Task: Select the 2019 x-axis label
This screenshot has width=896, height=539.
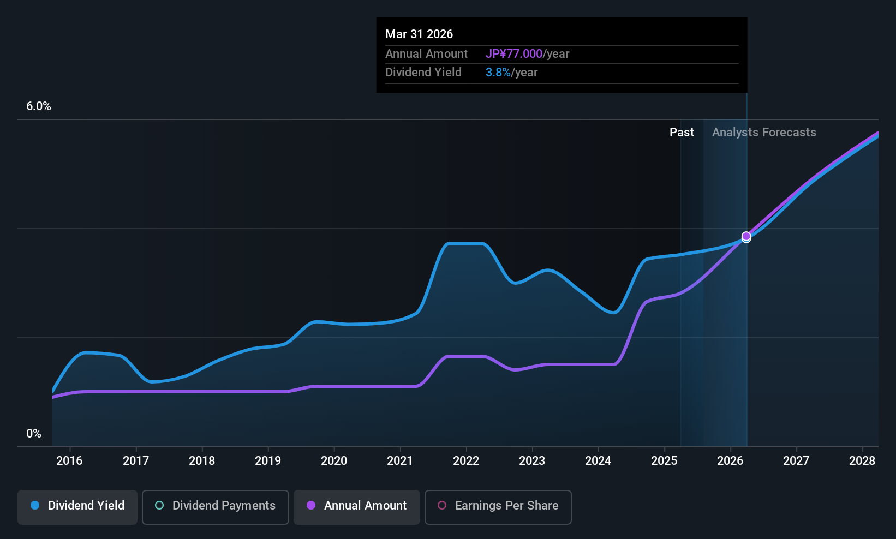Action: click(x=268, y=461)
